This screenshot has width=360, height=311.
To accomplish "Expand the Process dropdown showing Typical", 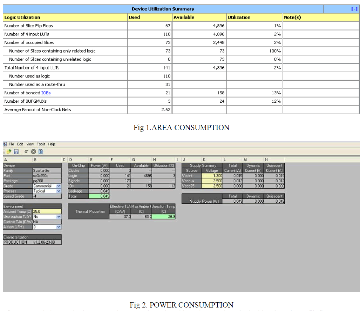I will coord(59,191).
